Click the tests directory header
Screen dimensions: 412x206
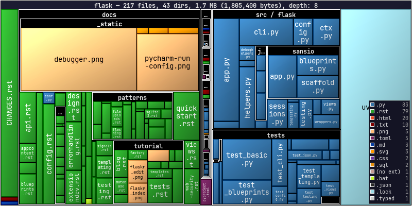click(276, 135)
